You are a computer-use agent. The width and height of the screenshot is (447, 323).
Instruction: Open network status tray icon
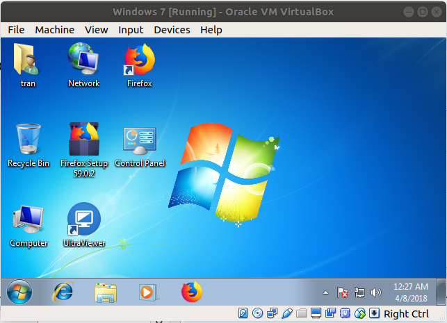[x=359, y=292]
